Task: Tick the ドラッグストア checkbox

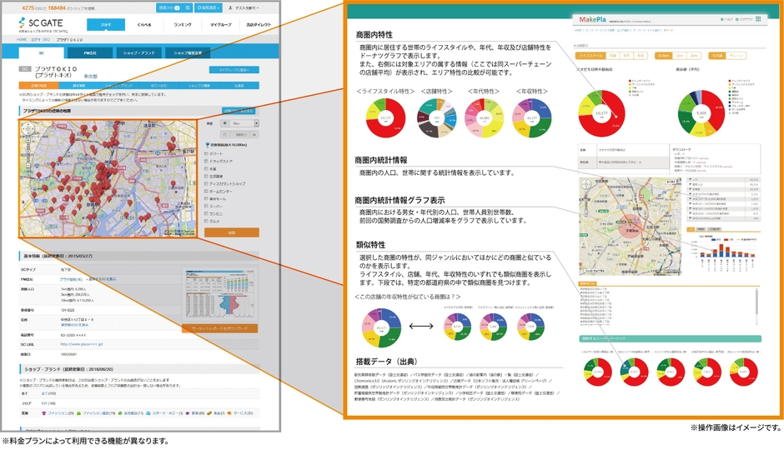Action: 206,161
